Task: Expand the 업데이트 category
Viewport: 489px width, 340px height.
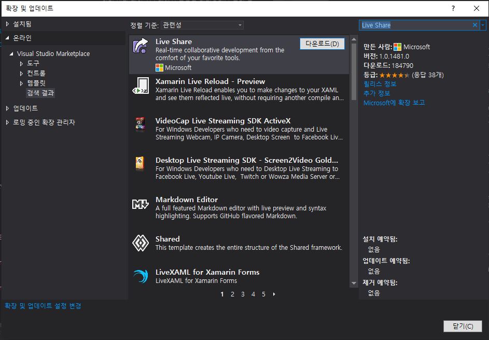Action: point(7,108)
